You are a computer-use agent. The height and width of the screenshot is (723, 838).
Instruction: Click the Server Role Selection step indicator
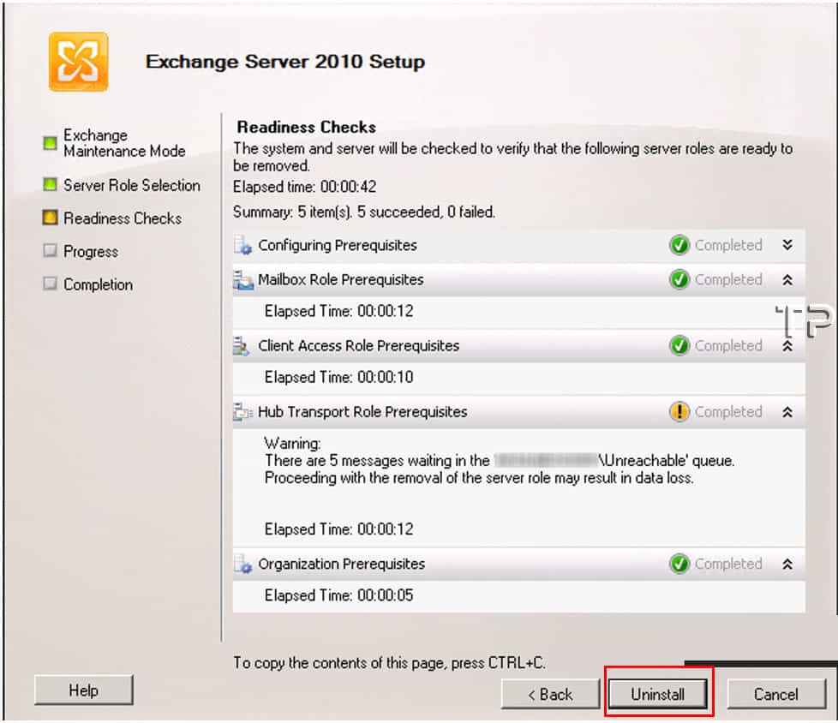pos(51,185)
